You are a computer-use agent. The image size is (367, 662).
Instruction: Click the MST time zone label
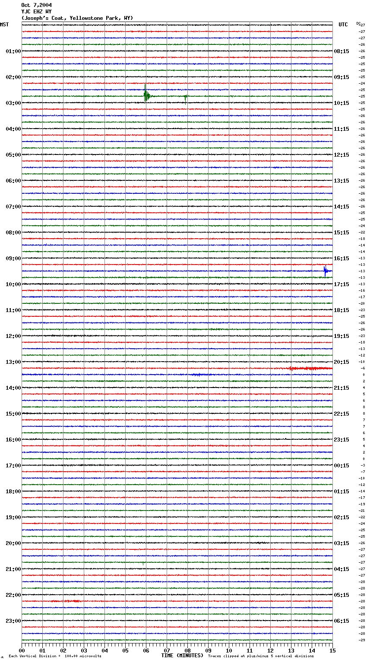pos(4,25)
